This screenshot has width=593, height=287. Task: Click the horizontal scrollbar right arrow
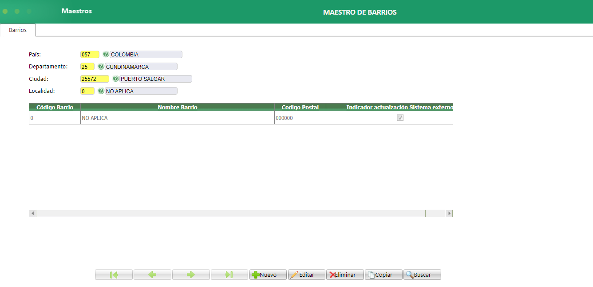pyautogui.click(x=449, y=214)
